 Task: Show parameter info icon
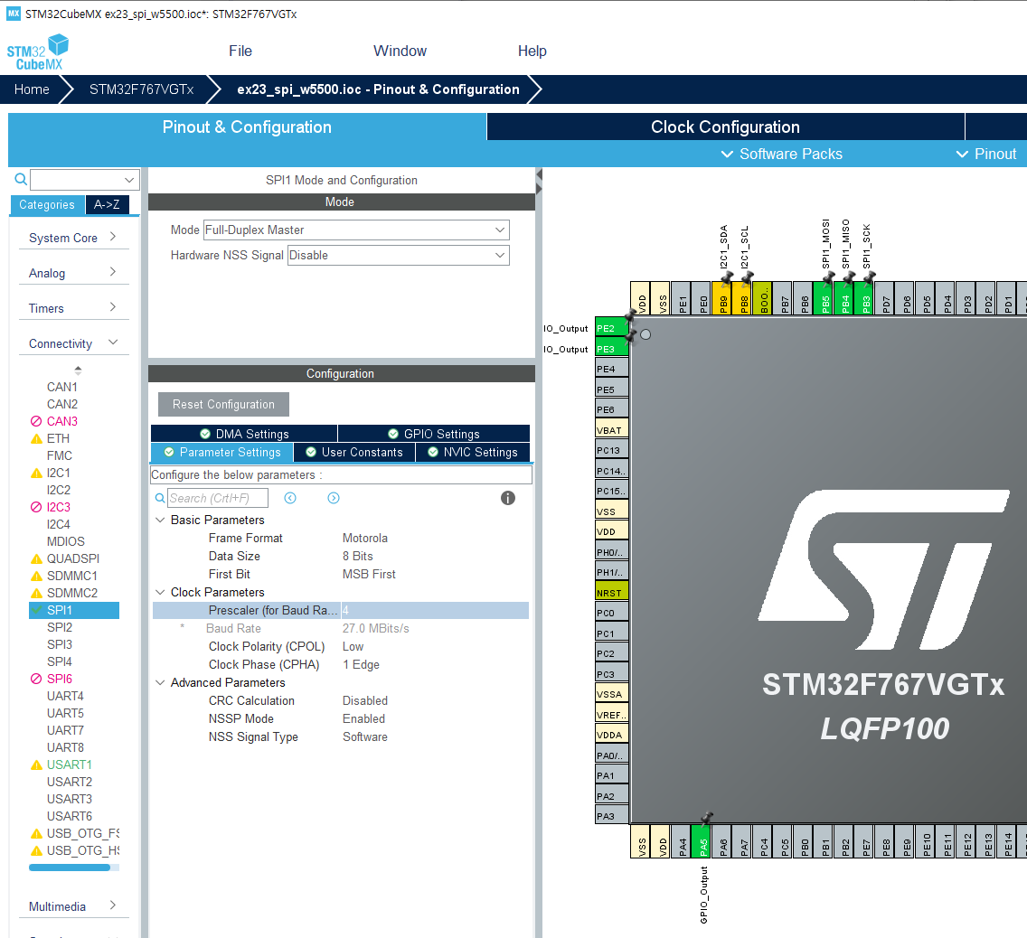507,498
